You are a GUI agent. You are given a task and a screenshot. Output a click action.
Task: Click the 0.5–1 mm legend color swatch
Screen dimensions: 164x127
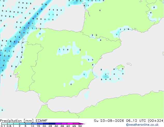[x=10, y=124]
